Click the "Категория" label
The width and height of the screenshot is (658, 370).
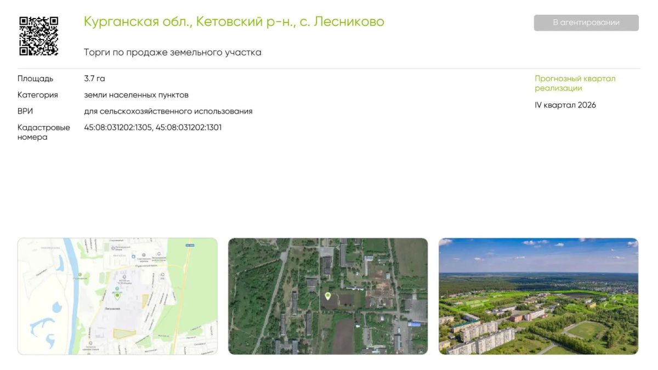[x=38, y=95]
